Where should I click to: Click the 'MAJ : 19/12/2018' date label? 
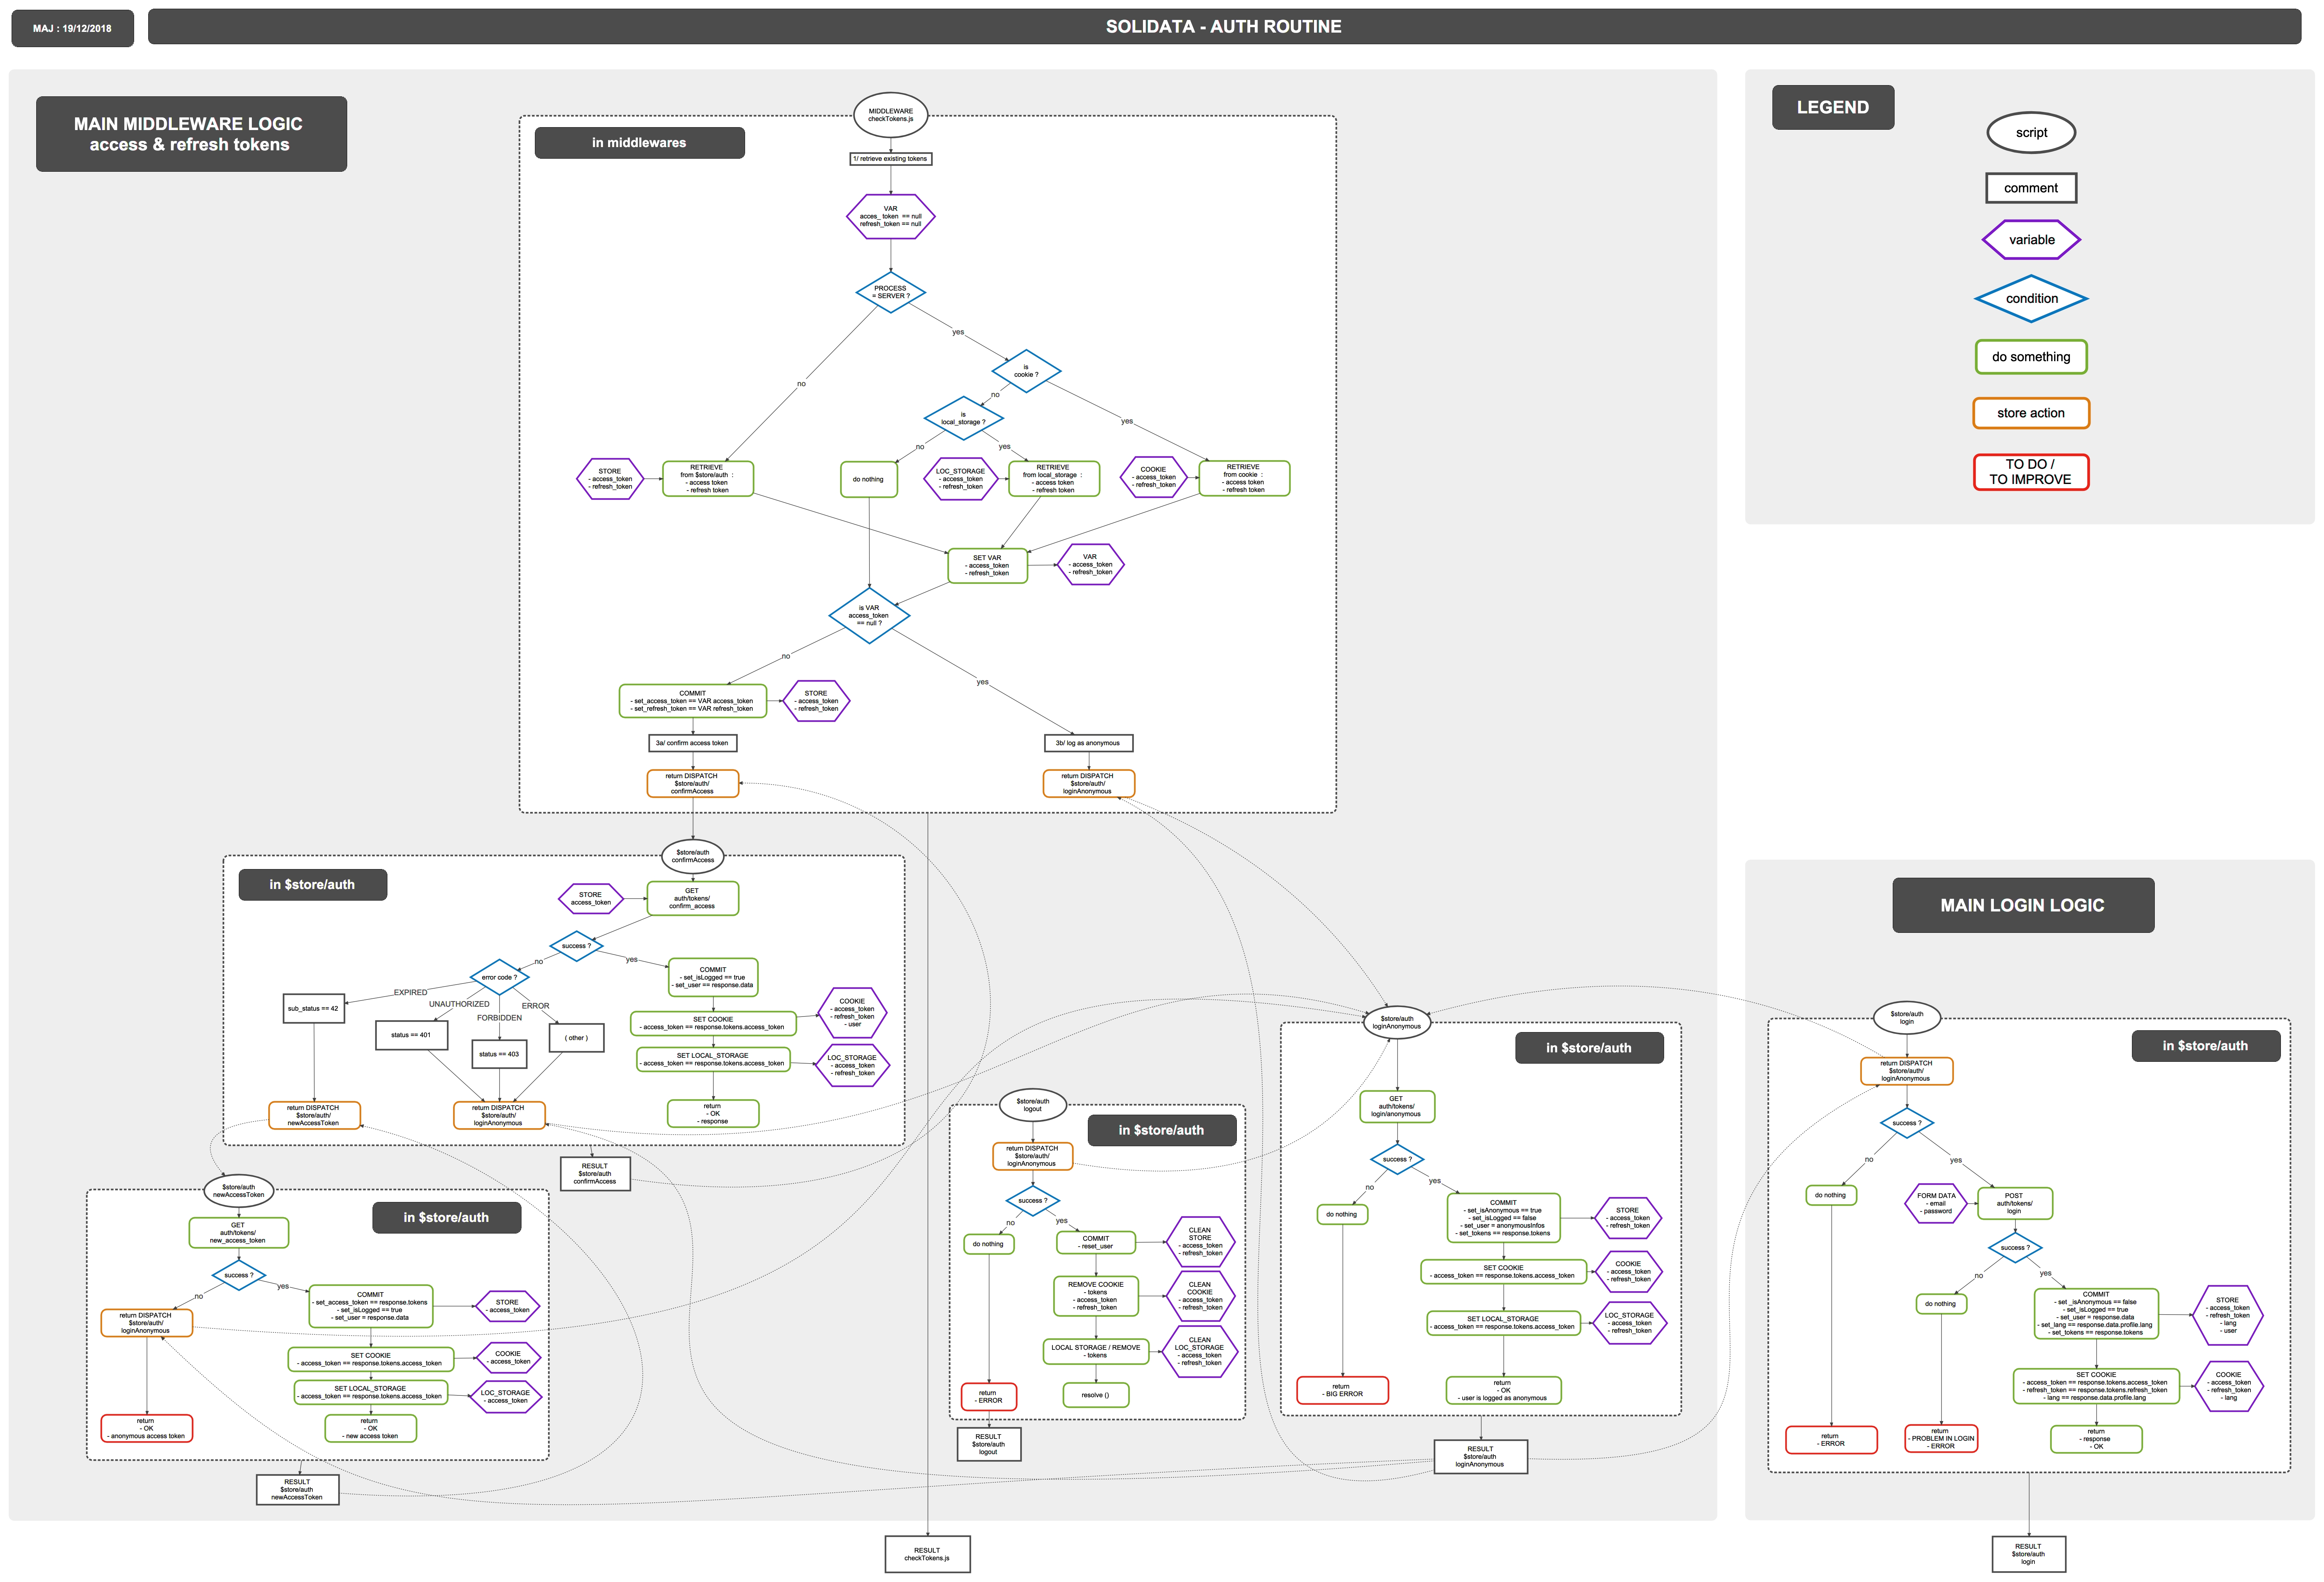[x=72, y=28]
